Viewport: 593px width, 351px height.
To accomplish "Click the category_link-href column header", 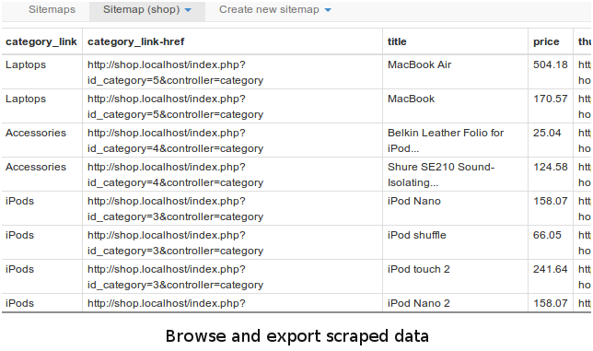I will (135, 41).
